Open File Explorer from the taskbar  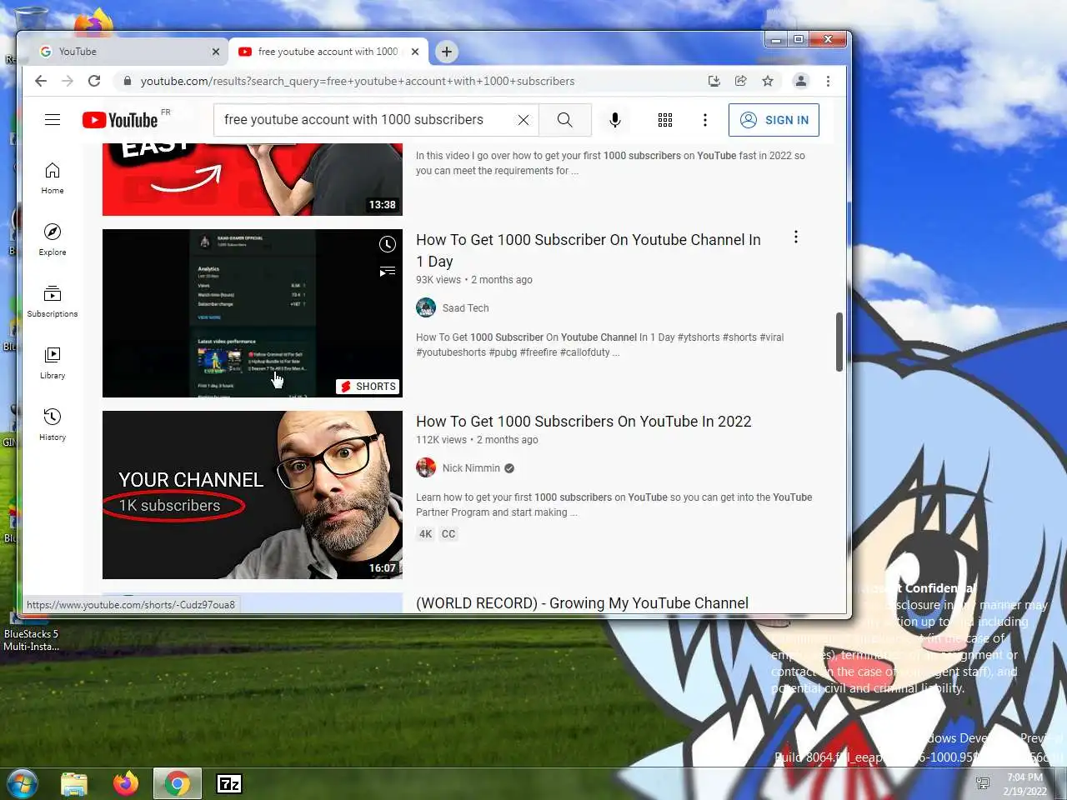coord(74,784)
